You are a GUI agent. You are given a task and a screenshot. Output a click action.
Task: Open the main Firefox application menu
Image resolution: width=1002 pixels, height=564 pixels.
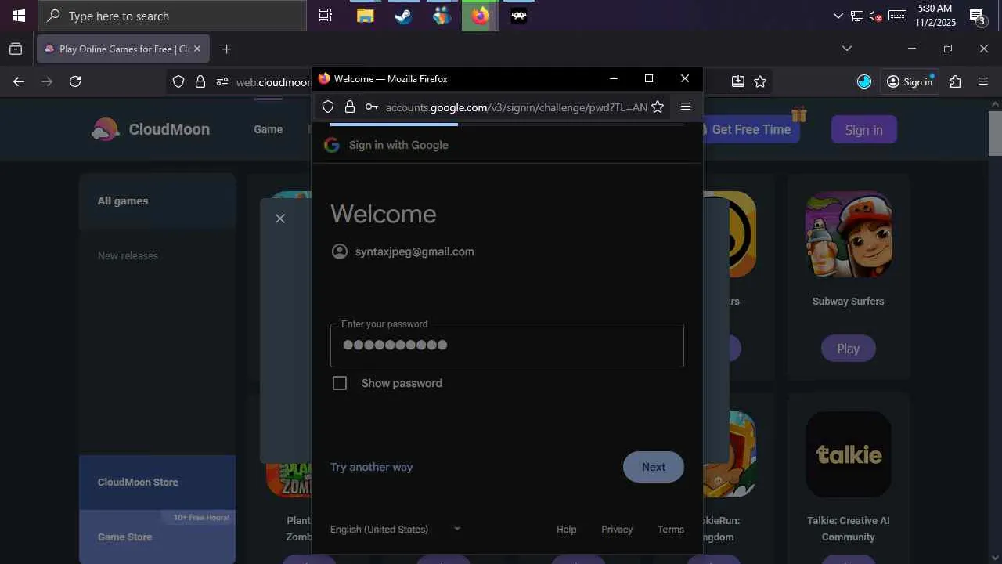coord(984,81)
